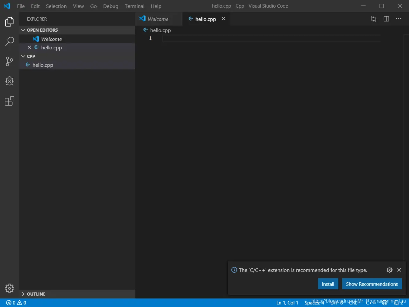Place cursor in the empty editor line

click(x=271, y=38)
